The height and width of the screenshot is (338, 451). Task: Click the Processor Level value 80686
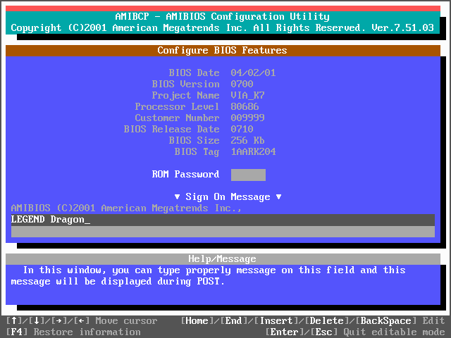click(x=245, y=106)
